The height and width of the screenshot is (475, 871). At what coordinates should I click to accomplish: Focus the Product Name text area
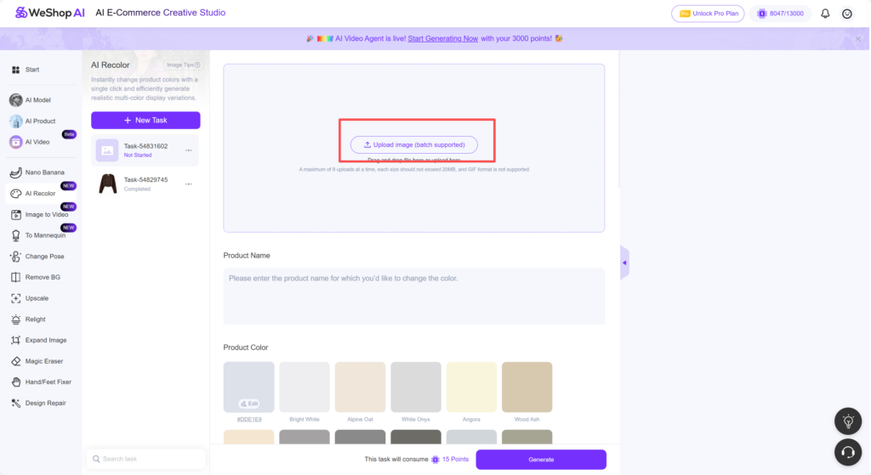point(414,297)
